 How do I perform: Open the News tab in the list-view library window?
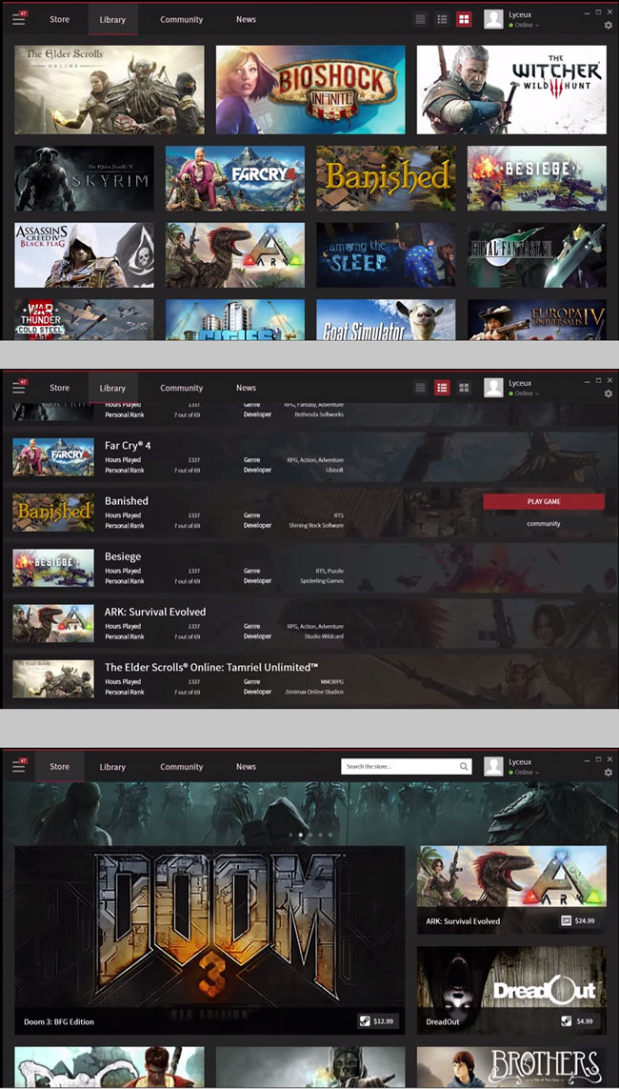tap(246, 388)
